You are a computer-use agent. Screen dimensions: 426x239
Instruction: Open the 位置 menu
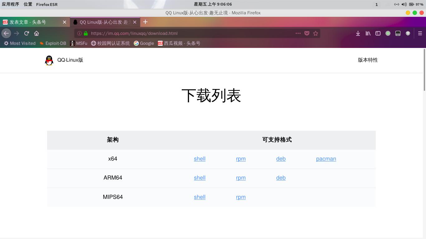pyautogui.click(x=28, y=4)
